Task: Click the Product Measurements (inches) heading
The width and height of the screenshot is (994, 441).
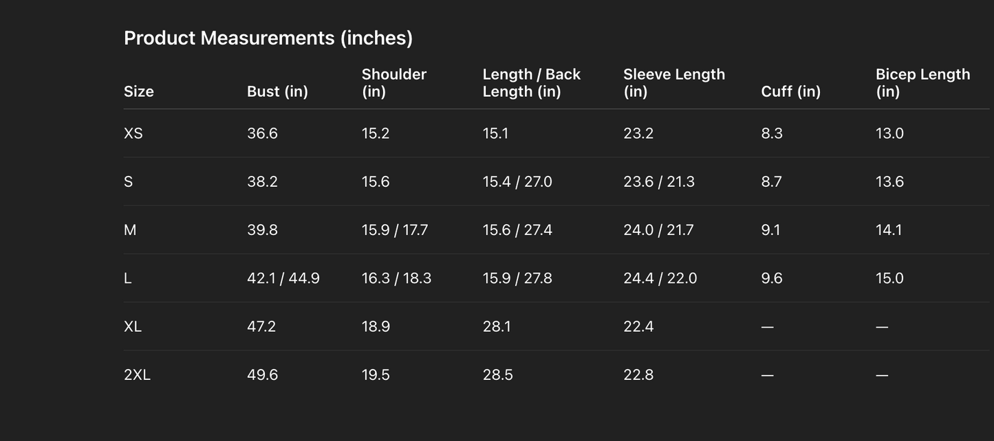Action: 268,38
